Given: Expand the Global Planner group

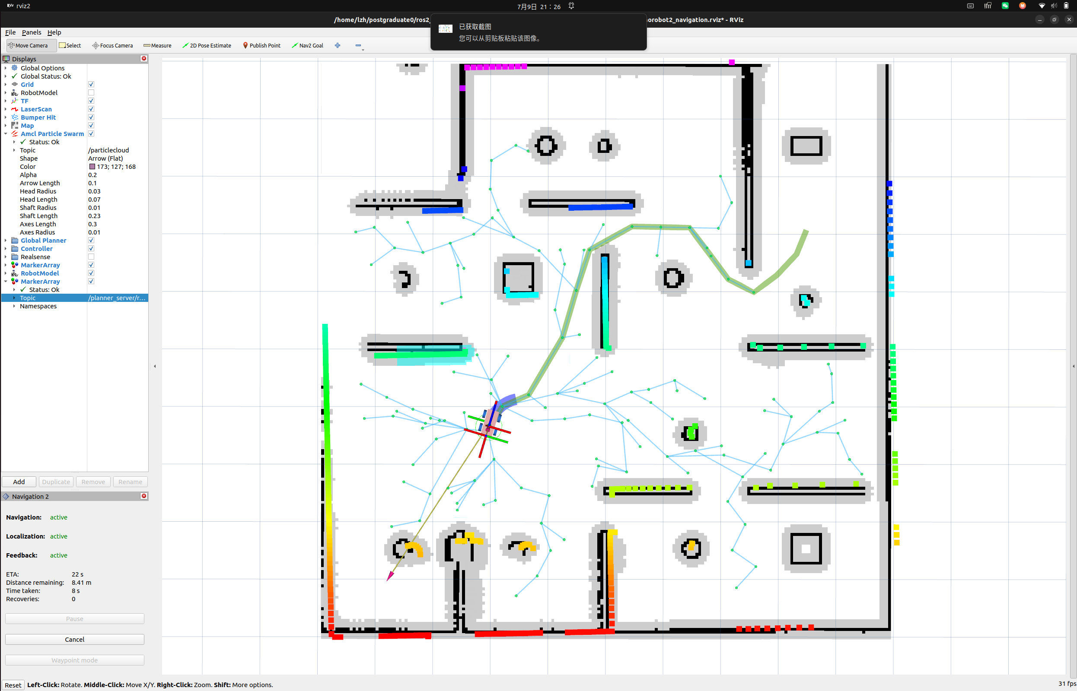Looking at the screenshot, I should click(x=5, y=241).
